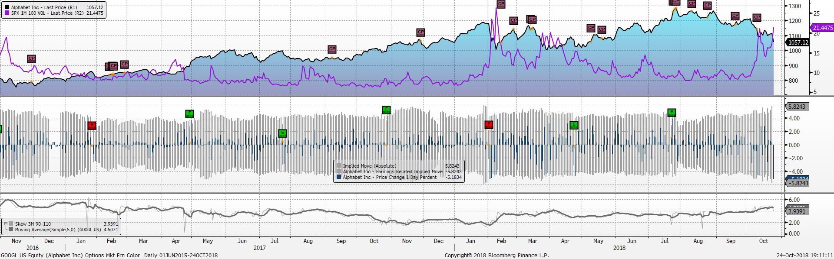The height and width of the screenshot is (259, 834).
Task: Open the CP marker in October 2018
Action: (757, 17)
